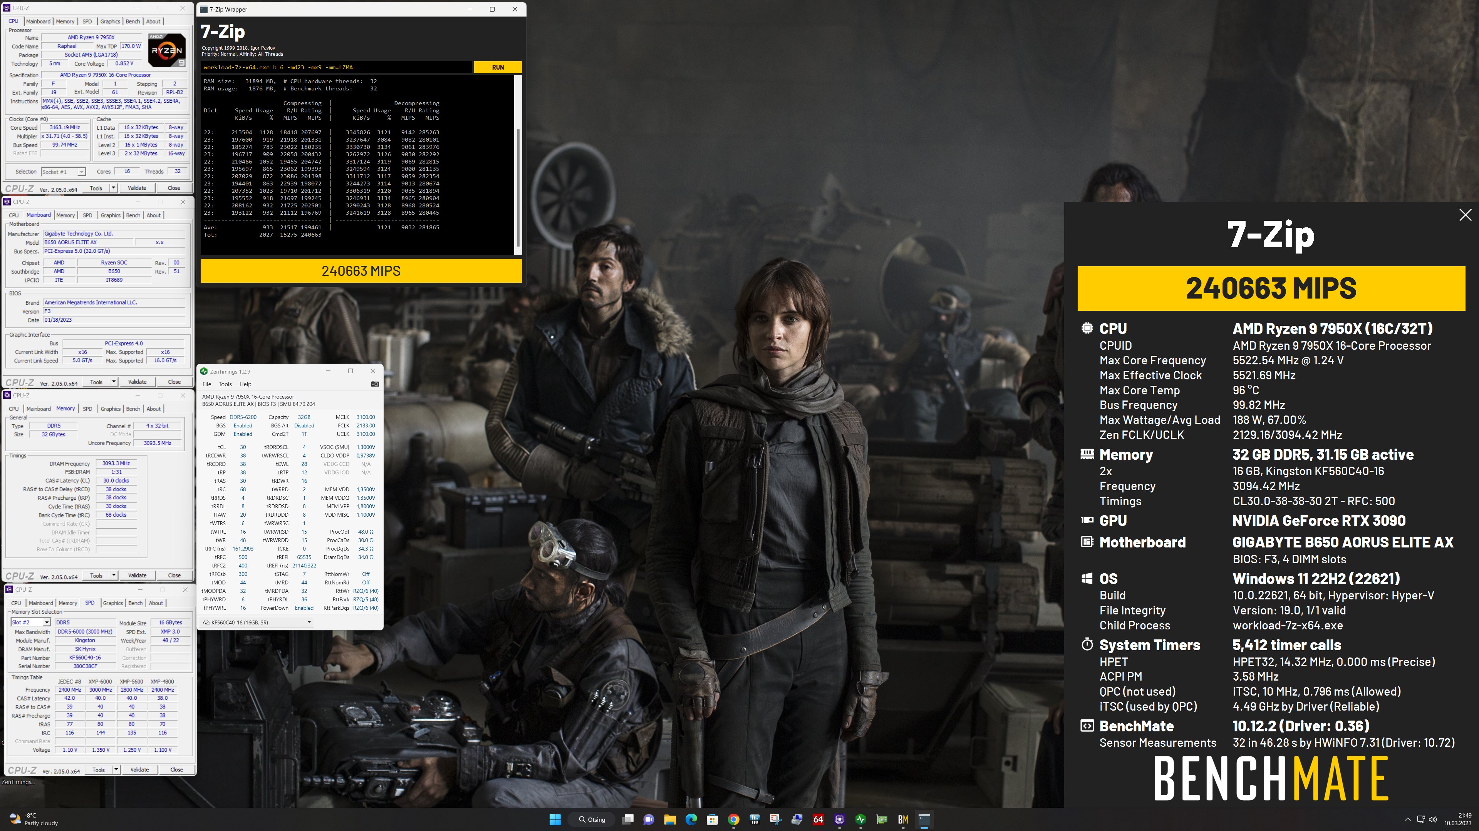
Task: Expand Tools arrow in CPU-Z memory timings window
Action: pos(114,575)
